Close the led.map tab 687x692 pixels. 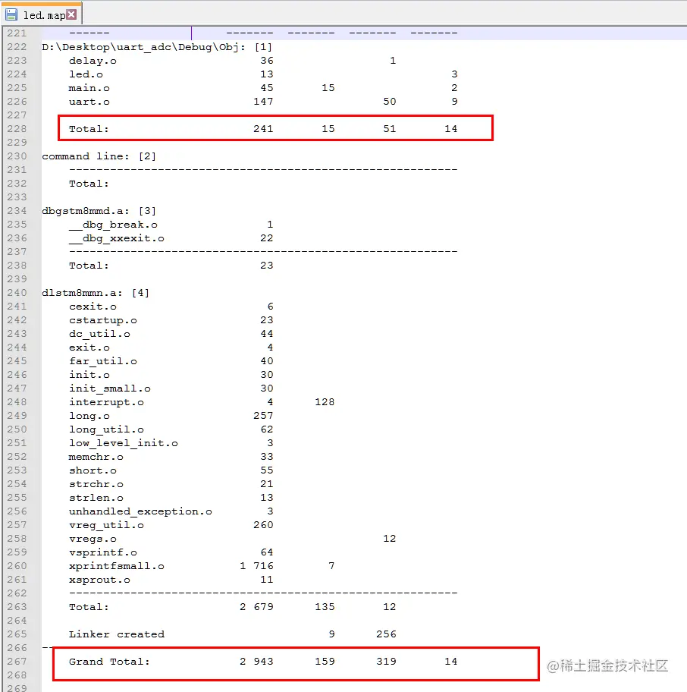pos(71,14)
